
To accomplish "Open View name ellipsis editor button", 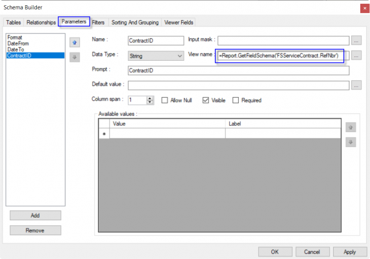I will [356, 56].
